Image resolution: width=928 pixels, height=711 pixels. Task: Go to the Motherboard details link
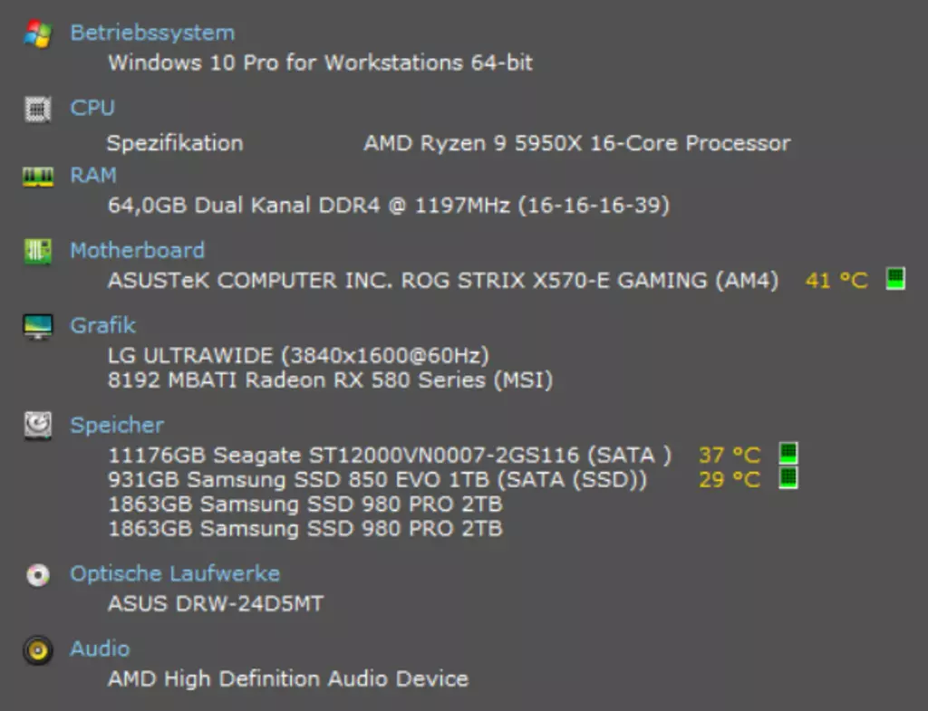pos(138,250)
